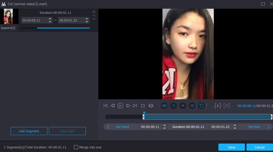Add a new segment with plus icon
The height and width of the screenshot is (152, 273).
tap(183, 106)
